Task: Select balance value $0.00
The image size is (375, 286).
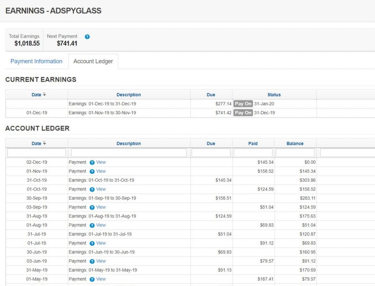Action: click(310, 162)
